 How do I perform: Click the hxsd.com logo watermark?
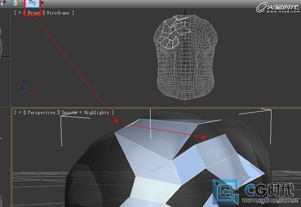tap(278, 8)
